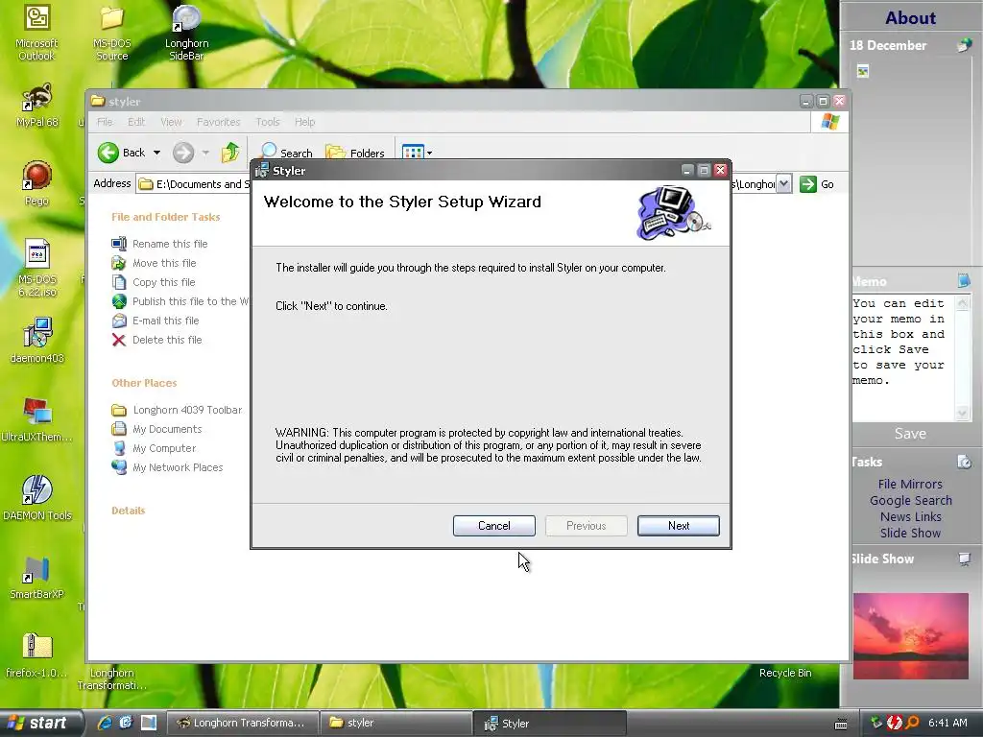Open firefox-1.0 zip archive icon
This screenshot has width=983, height=737.
[x=37, y=655]
